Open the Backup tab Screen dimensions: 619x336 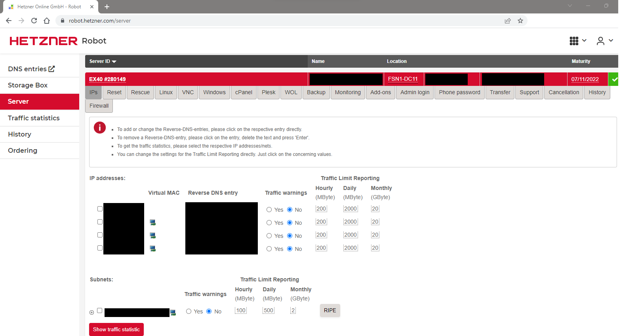pyautogui.click(x=316, y=92)
